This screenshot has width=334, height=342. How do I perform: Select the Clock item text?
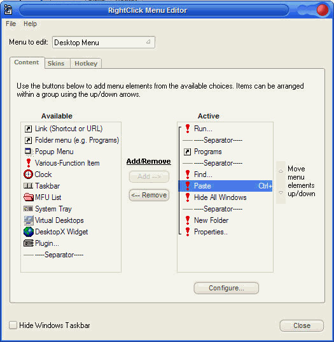tap(43, 175)
